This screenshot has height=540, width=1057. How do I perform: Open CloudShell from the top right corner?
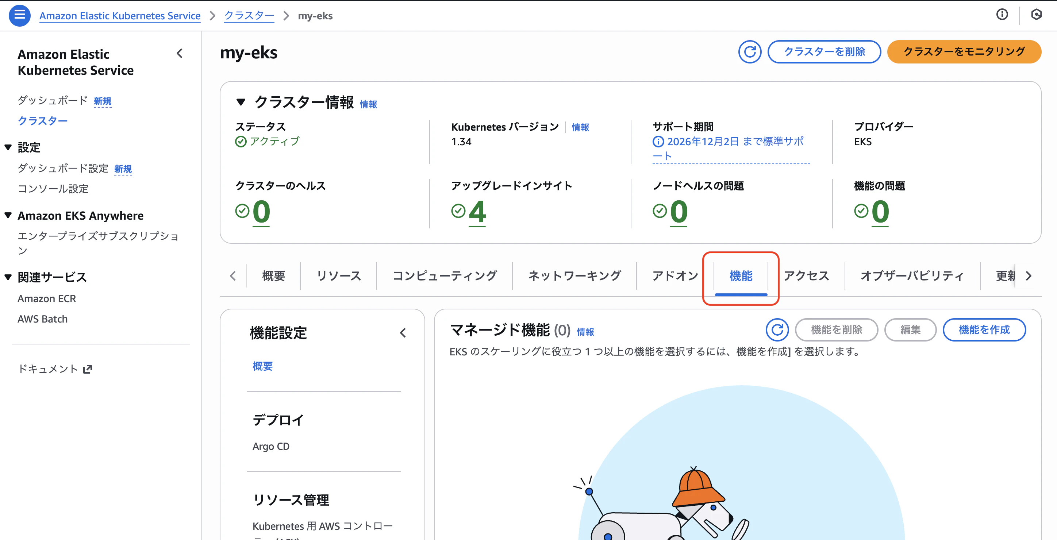[1037, 14]
